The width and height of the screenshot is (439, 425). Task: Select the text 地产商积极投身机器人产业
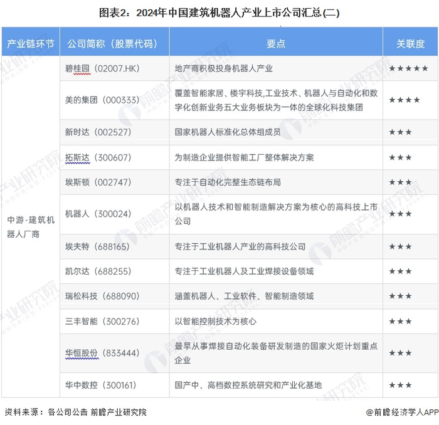pos(224,68)
